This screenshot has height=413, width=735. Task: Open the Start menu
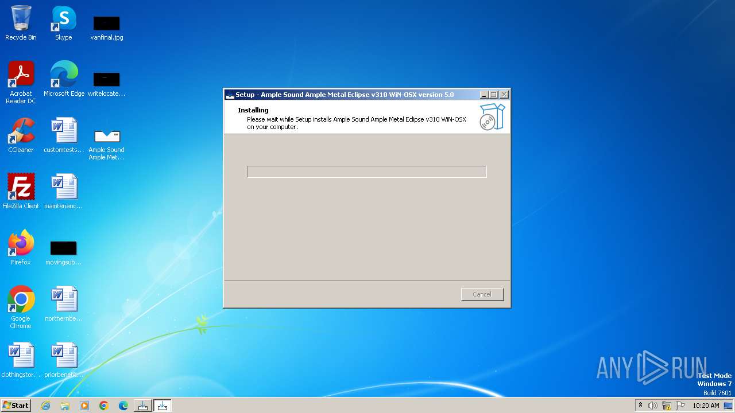coord(16,405)
